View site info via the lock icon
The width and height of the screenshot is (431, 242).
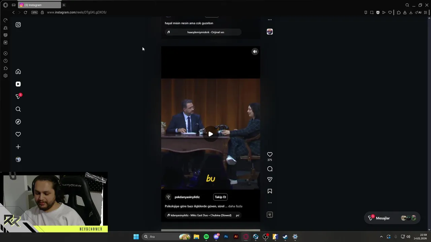point(42,12)
